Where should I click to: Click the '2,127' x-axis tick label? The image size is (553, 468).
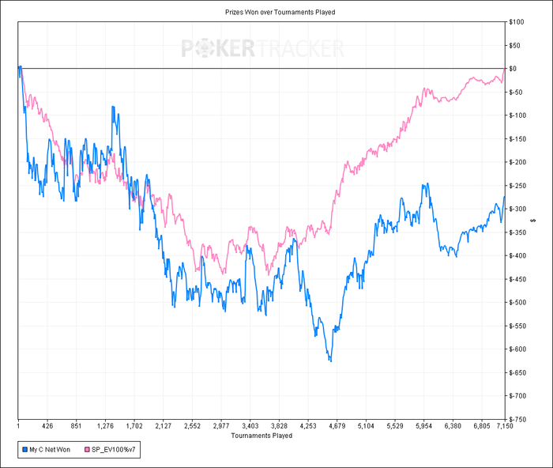click(x=163, y=426)
